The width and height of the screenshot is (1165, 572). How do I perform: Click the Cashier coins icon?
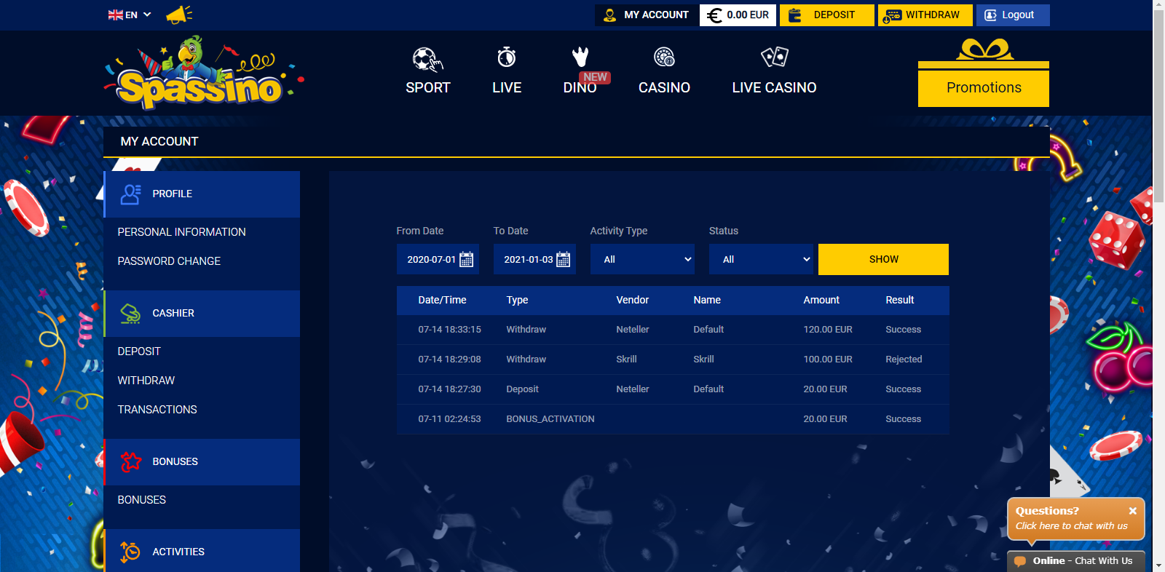click(130, 314)
